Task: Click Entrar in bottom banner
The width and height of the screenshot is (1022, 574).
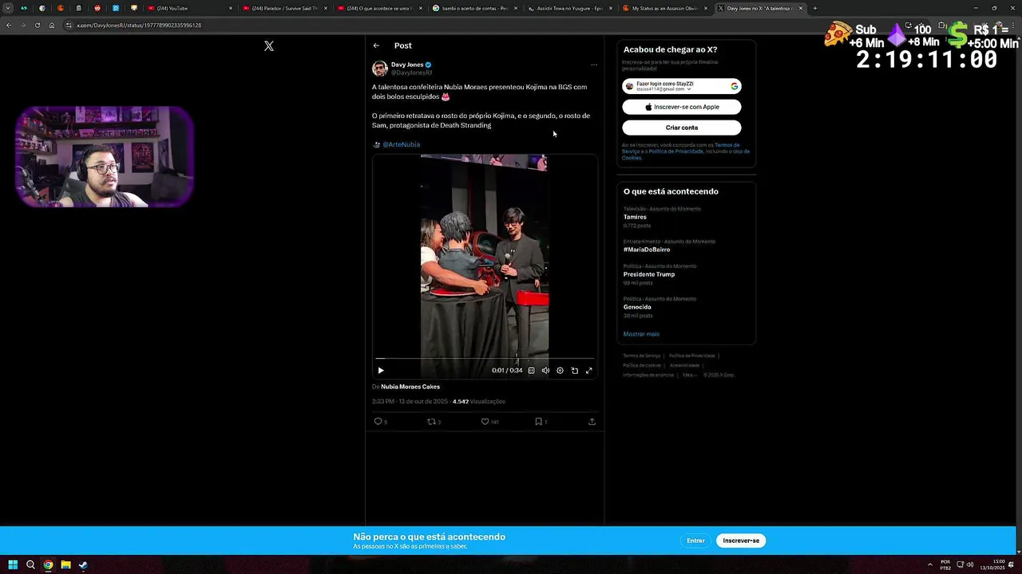Action: 695,541
